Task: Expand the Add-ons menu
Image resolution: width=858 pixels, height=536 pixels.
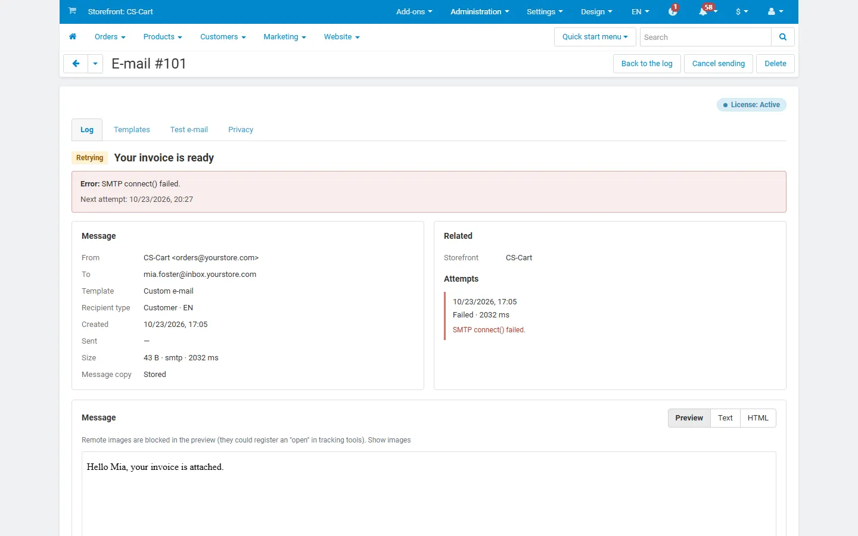Action: tap(414, 11)
